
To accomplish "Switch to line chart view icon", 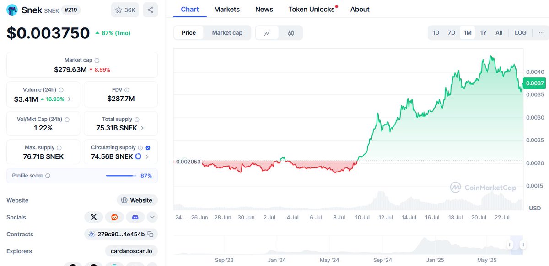I will 267,33.
